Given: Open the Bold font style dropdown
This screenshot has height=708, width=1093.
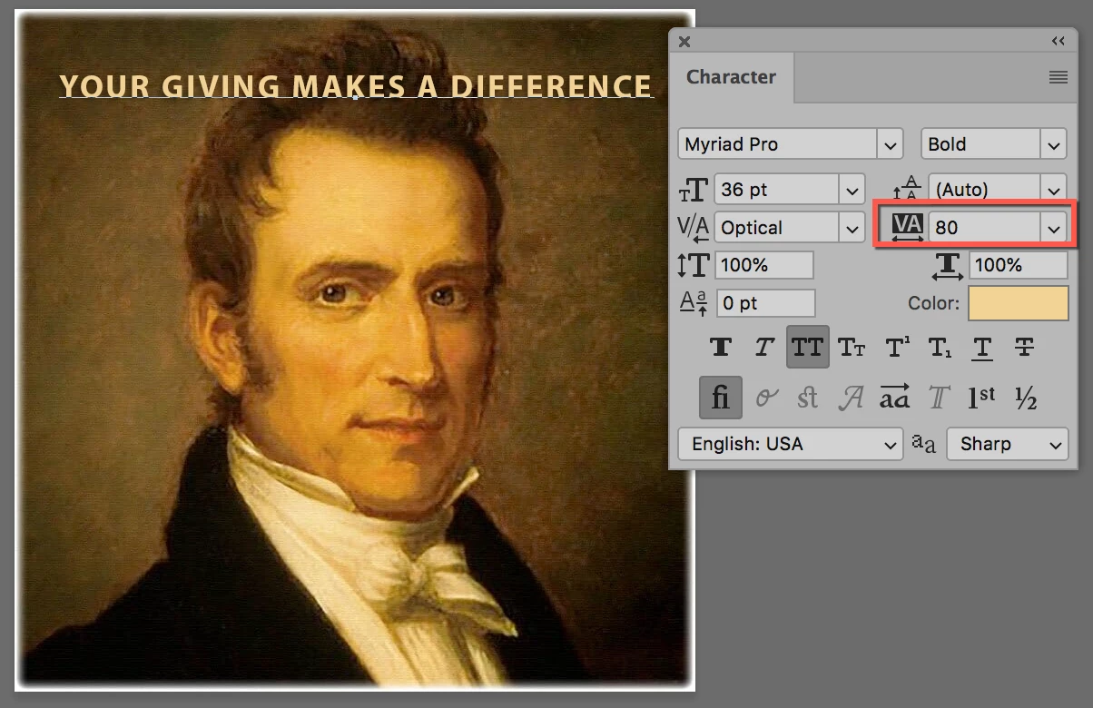Looking at the screenshot, I should click(1053, 144).
